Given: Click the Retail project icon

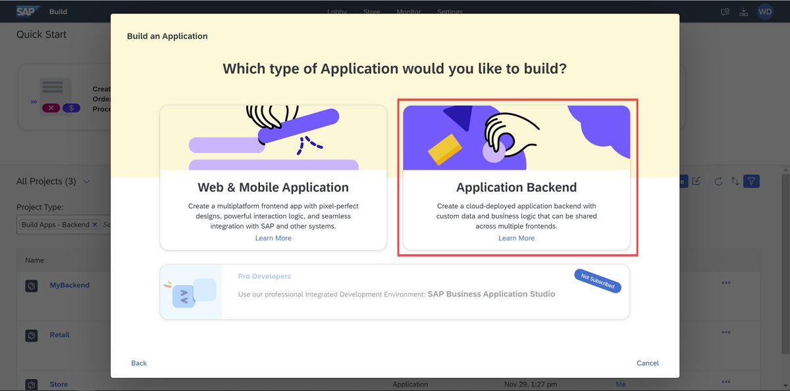Looking at the screenshot, I should [31, 336].
